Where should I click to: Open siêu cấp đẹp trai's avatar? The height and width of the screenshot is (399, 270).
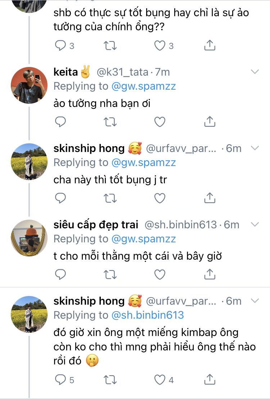click(30, 238)
